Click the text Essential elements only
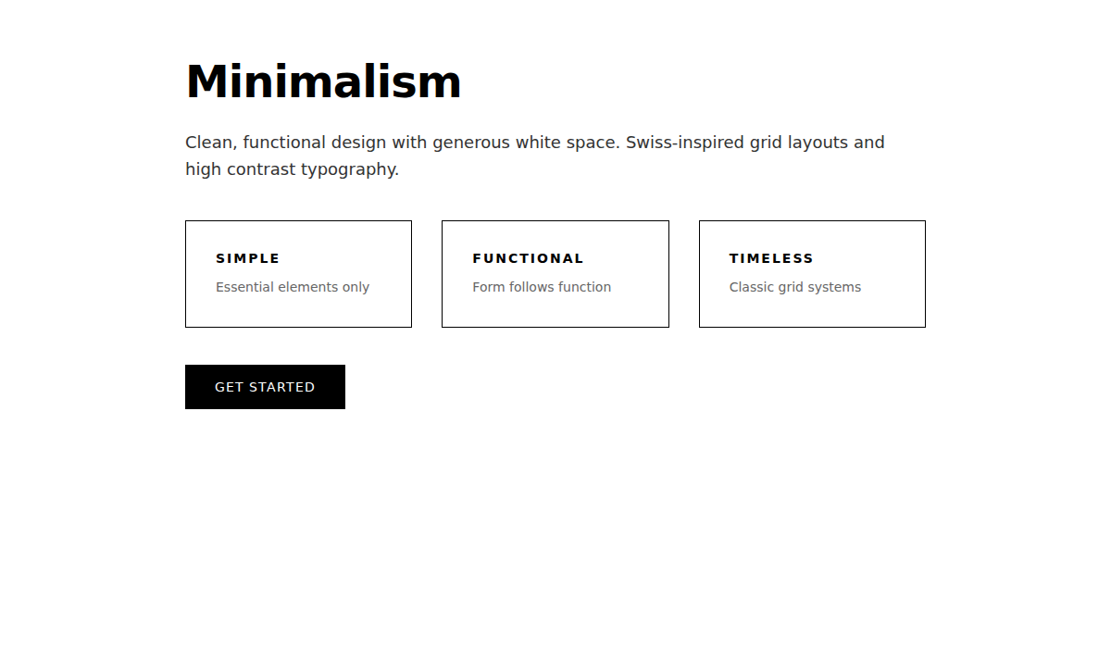Viewport: 1111px width, 648px height. click(293, 287)
